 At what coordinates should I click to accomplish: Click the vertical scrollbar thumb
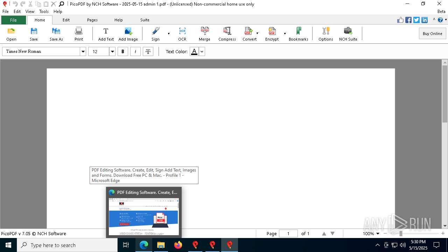click(445, 94)
